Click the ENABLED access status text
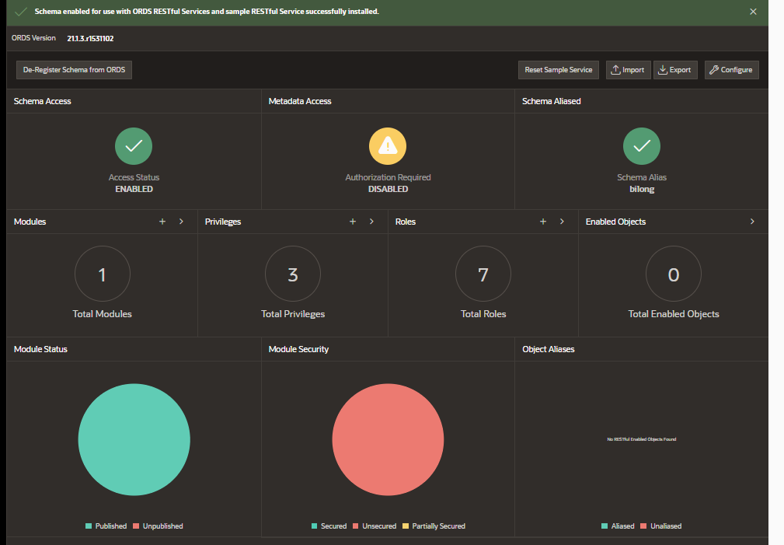Viewport: 784px width, 545px height. click(134, 189)
